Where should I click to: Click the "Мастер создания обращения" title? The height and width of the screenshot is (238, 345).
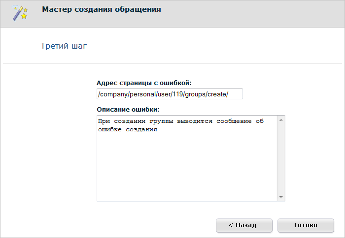click(x=101, y=9)
